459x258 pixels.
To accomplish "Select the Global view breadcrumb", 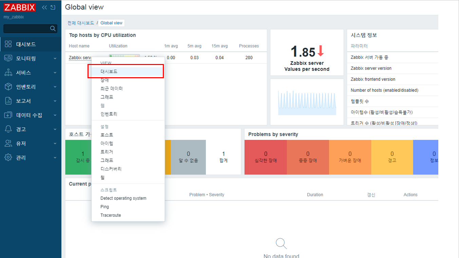I will pos(111,23).
